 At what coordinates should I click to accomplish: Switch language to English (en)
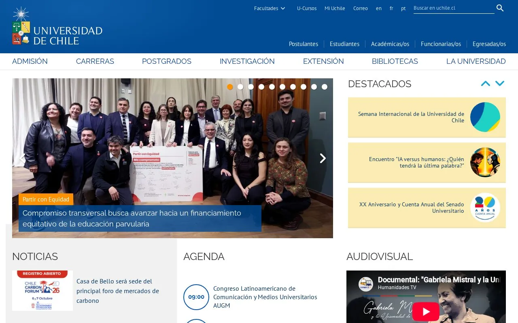coord(379,8)
